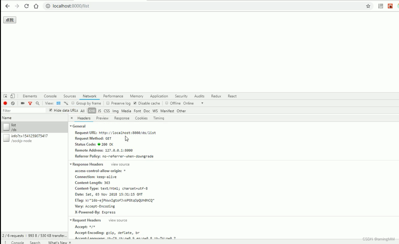Uncheck Hide data URLs
399x244 pixels.
pyautogui.click(x=51, y=110)
